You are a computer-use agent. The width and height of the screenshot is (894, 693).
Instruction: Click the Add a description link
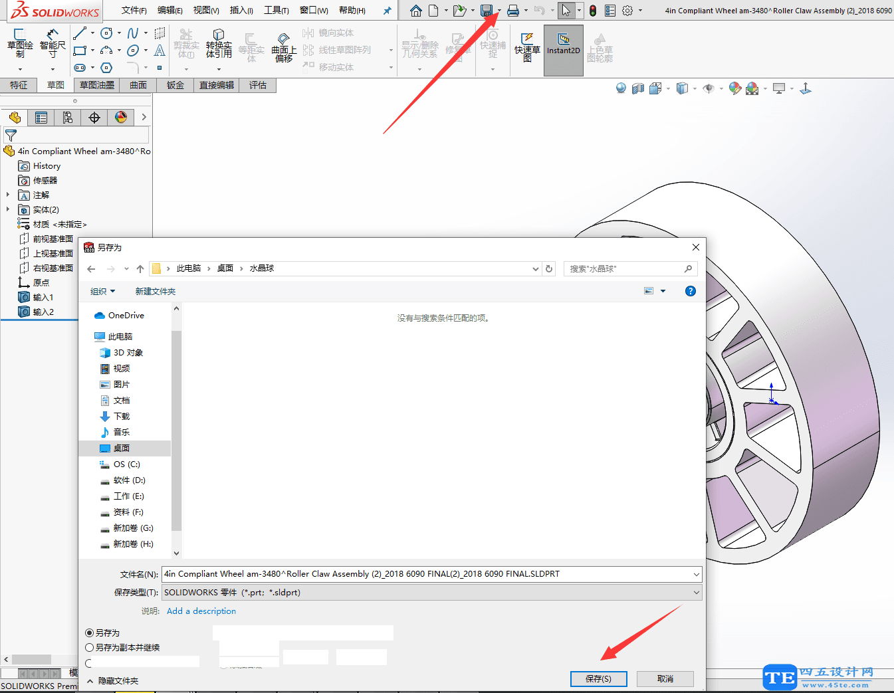(x=201, y=611)
